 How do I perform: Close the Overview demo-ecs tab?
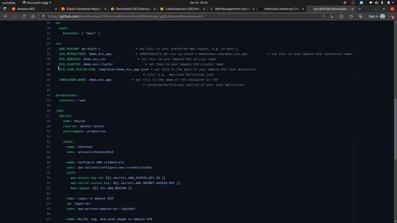coord(303,9)
